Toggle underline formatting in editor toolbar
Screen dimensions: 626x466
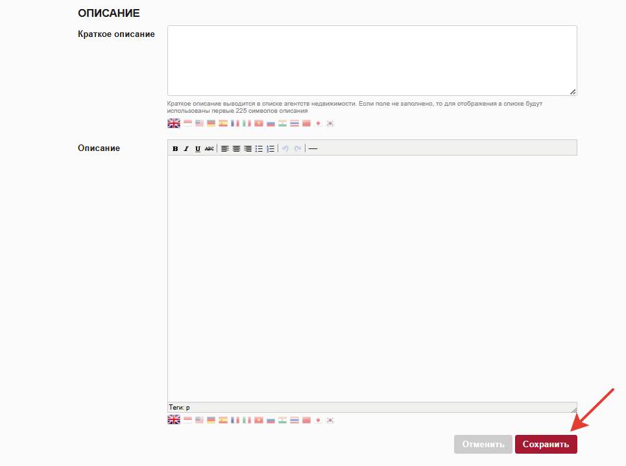pos(197,148)
